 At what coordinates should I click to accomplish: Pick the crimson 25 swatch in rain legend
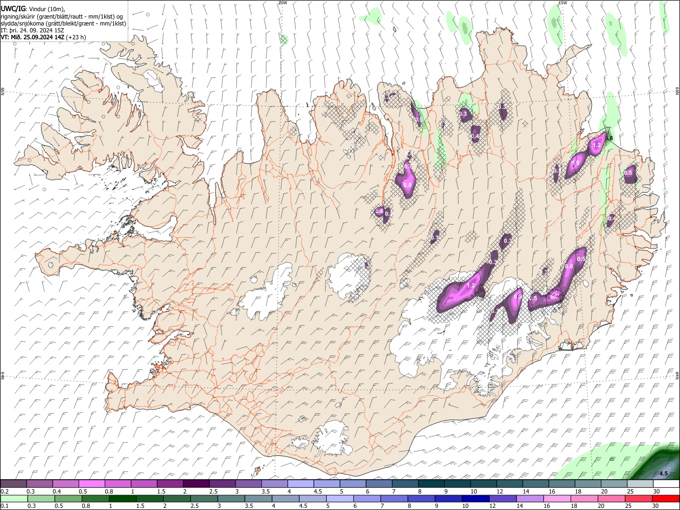click(639, 498)
